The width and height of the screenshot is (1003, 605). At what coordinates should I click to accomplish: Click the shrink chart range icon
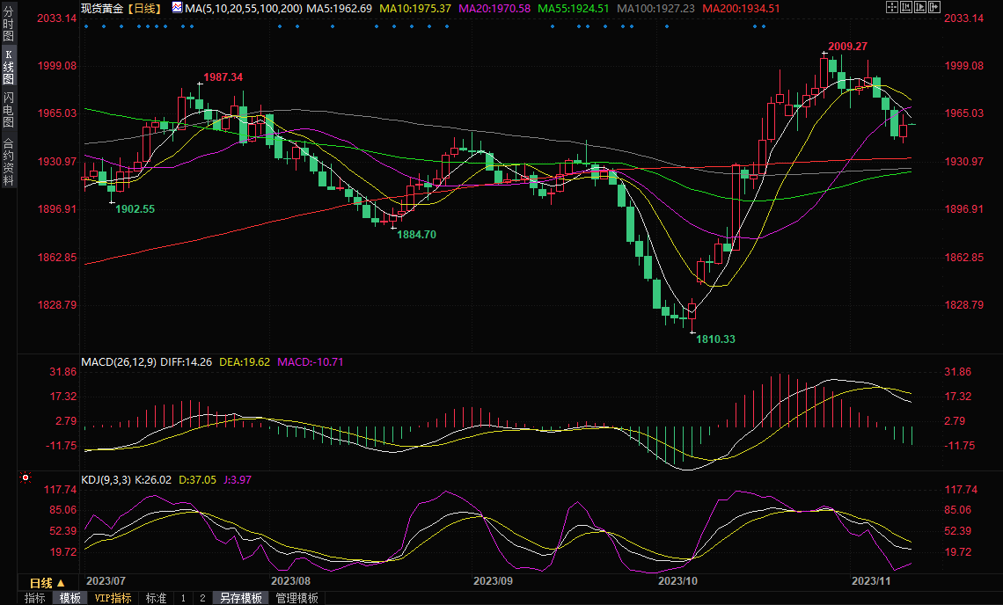pyautogui.click(x=906, y=8)
